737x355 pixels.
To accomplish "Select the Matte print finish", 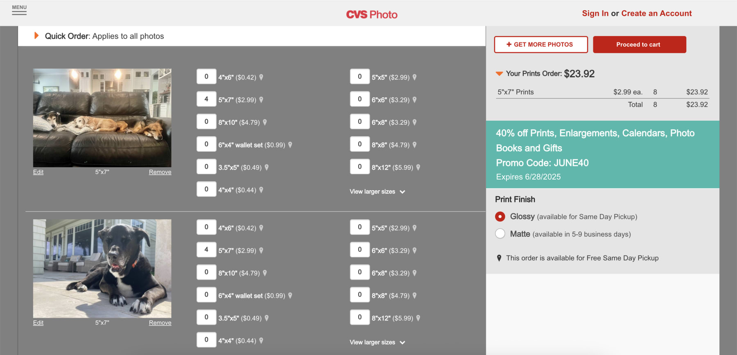I will (x=500, y=234).
